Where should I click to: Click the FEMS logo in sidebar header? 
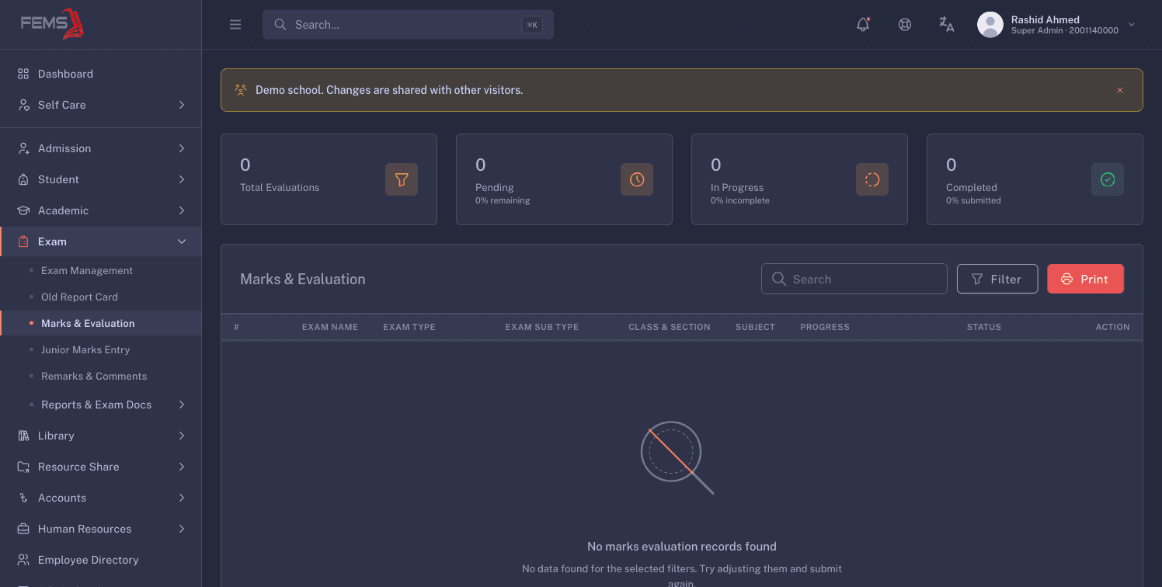click(53, 23)
